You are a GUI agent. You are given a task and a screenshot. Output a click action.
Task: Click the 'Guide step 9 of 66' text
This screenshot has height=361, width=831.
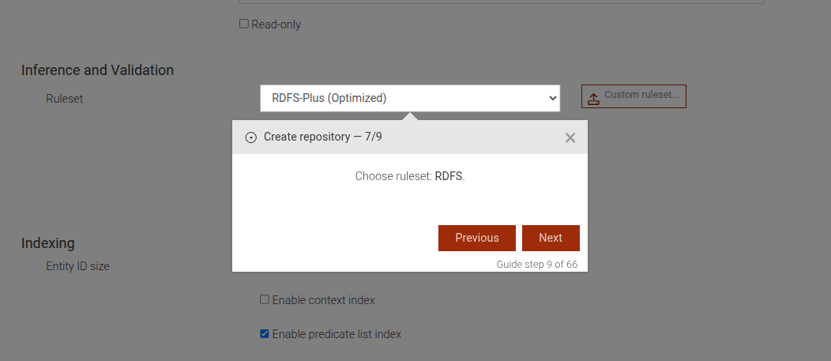(x=536, y=265)
